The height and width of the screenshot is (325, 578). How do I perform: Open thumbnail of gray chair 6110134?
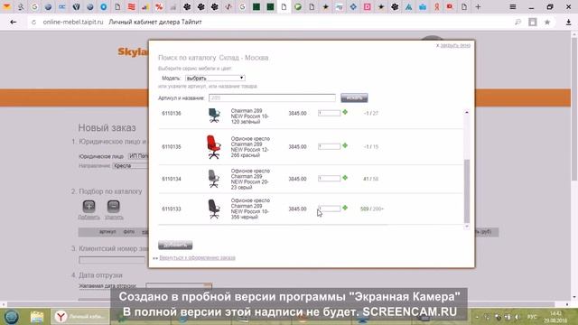213,179
